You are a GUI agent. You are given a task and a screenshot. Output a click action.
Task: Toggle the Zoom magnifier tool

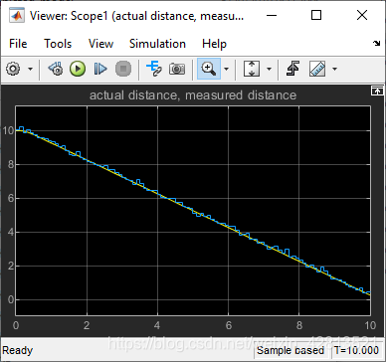tap(209, 69)
